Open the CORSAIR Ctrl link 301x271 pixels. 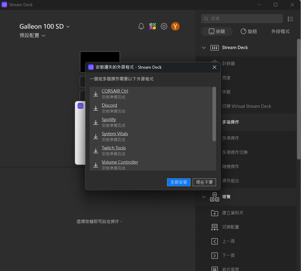pos(115,91)
